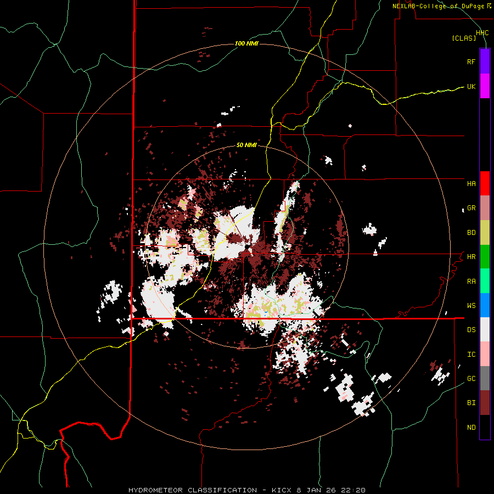Image resolution: width=494 pixels, height=494 pixels.
Task: Click the 100 NMI range ring label
Action: click(x=246, y=43)
